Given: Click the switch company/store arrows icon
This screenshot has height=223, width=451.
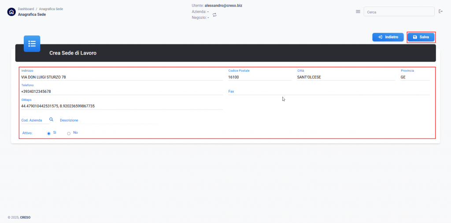Looking at the screenshot, I should [x=214, y=15].
